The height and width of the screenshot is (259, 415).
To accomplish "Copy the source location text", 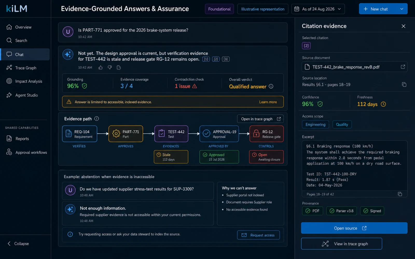I will [404, 85].
